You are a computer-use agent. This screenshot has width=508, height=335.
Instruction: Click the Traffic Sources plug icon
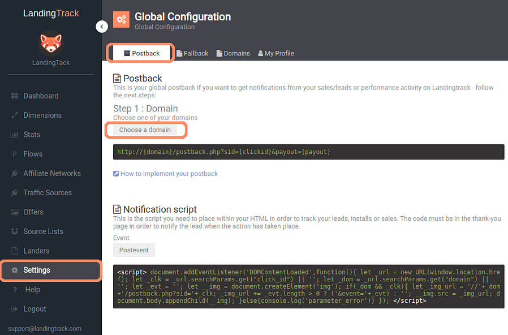click(15, 193)
